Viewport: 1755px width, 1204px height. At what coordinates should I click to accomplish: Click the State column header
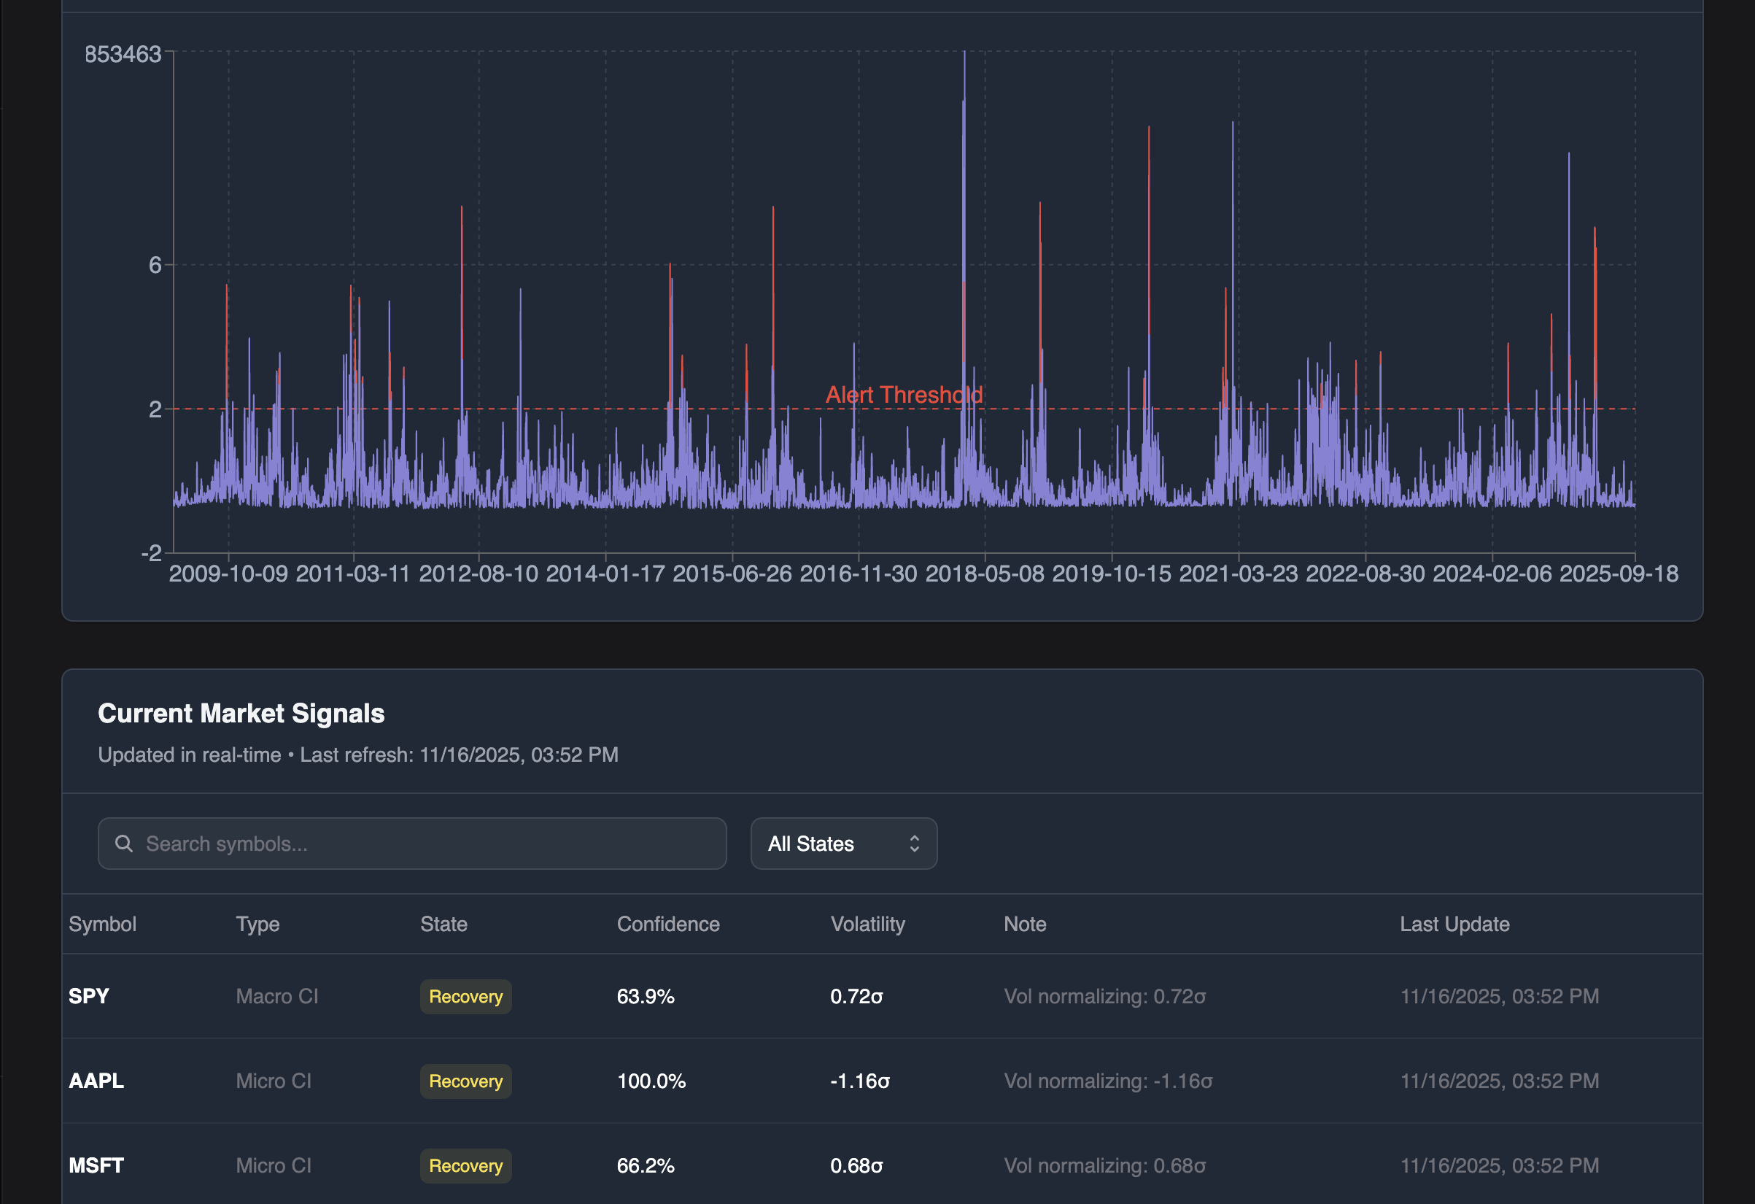pyautogui.click(x=443, y=923)
